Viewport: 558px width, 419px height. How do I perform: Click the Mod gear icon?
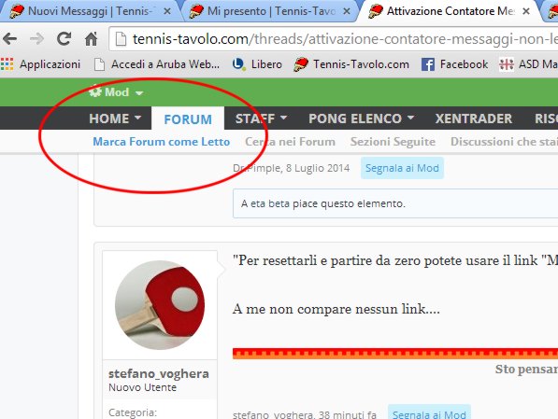[x=95, y=91]
